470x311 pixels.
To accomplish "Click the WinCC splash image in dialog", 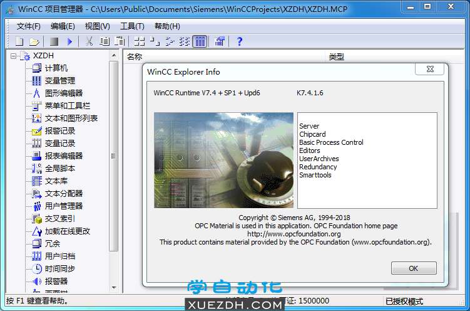I will (x=223, y=161).
